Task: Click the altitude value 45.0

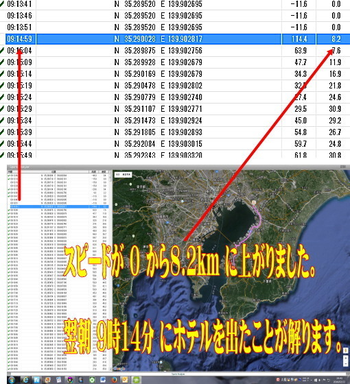Action: (301, 120)
